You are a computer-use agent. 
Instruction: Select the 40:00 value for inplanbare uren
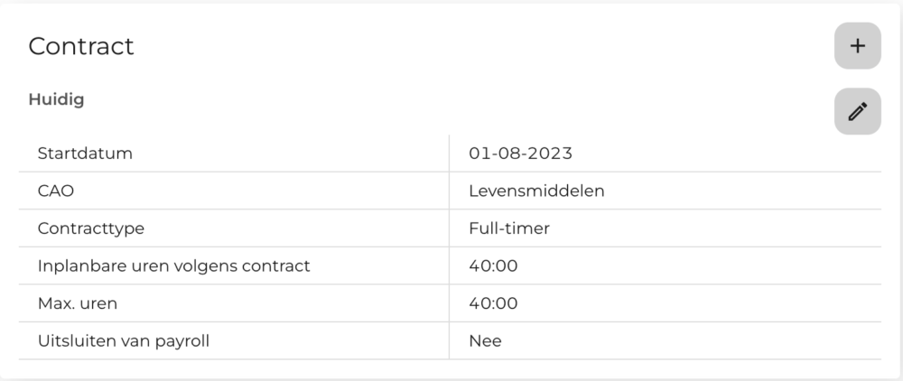[493, 266]
